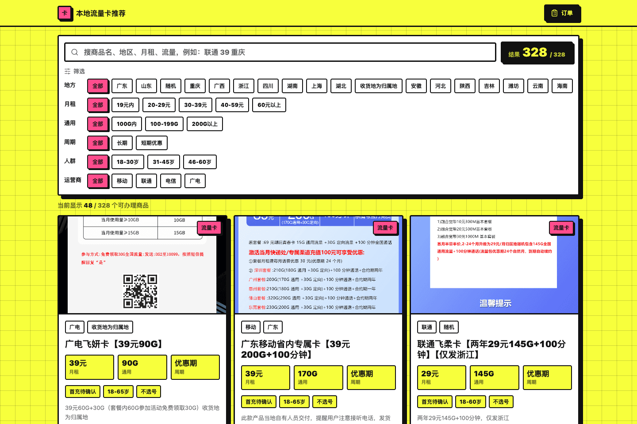Click the 联通飞柔卡 product image

point(495,265)
